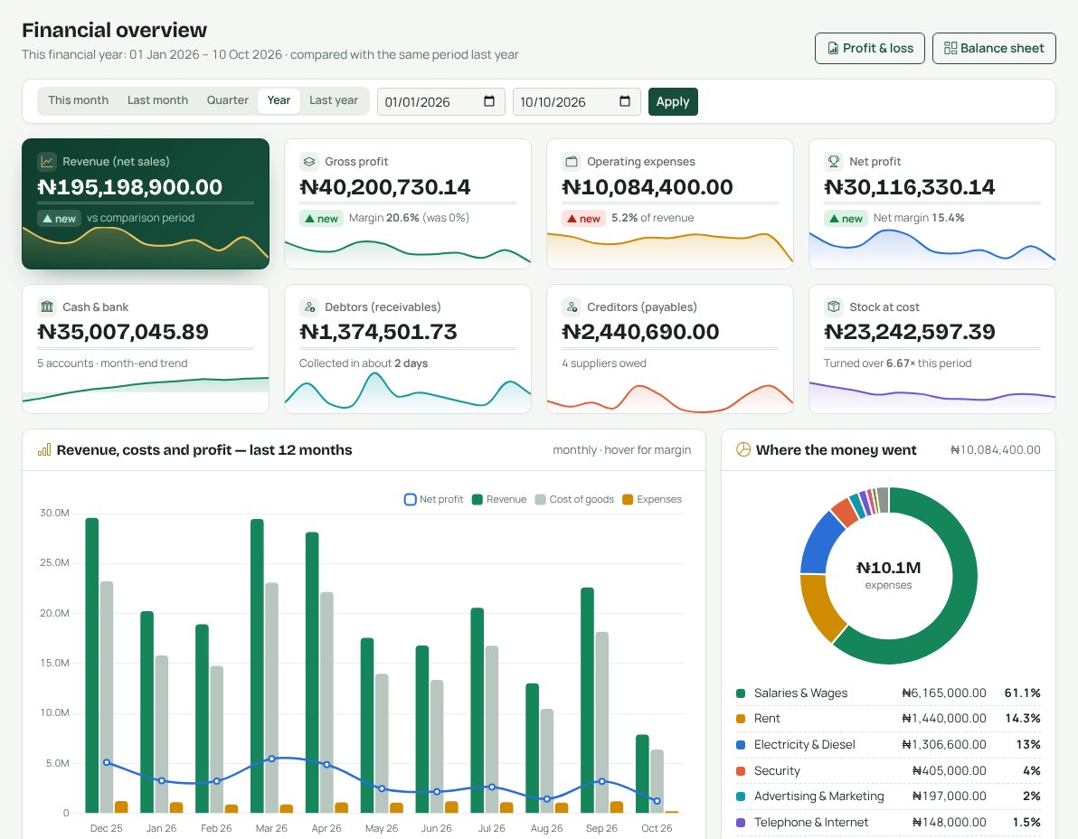This screenshot has width=1078, height=839.
Task: Toggle Expenses series in chart legend
Action: [x=652, y=500]
